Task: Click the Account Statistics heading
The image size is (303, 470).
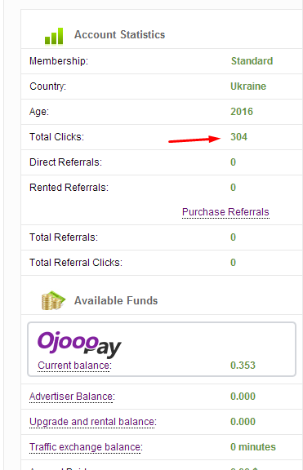Action: pos(120,35)
